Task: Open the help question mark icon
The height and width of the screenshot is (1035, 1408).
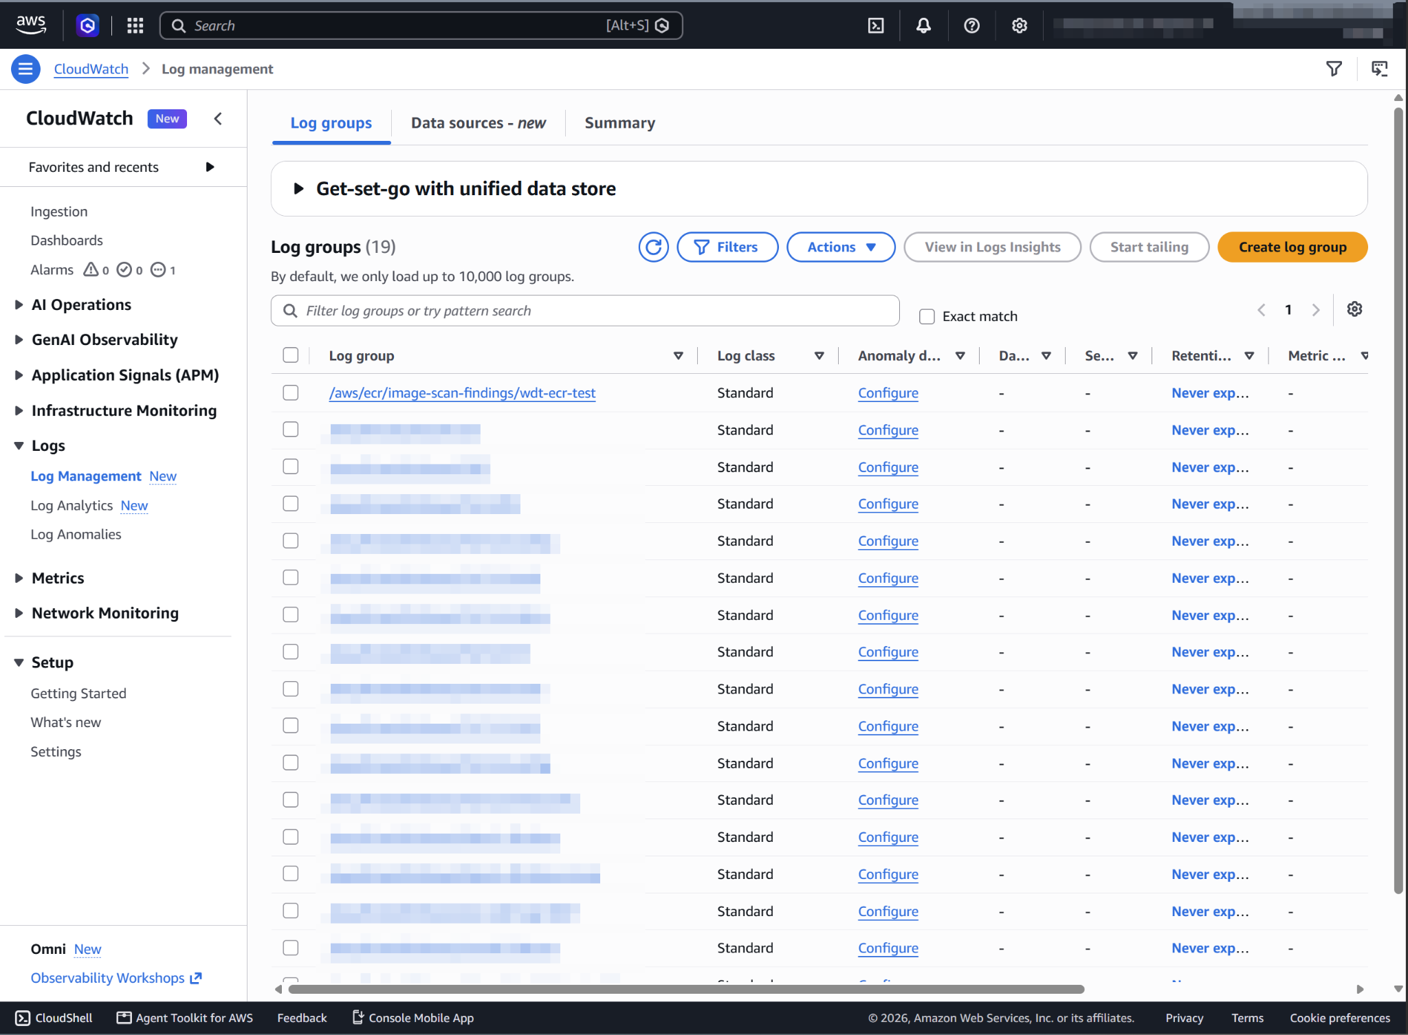Action: pyautogui.click(x=971, y=25)
